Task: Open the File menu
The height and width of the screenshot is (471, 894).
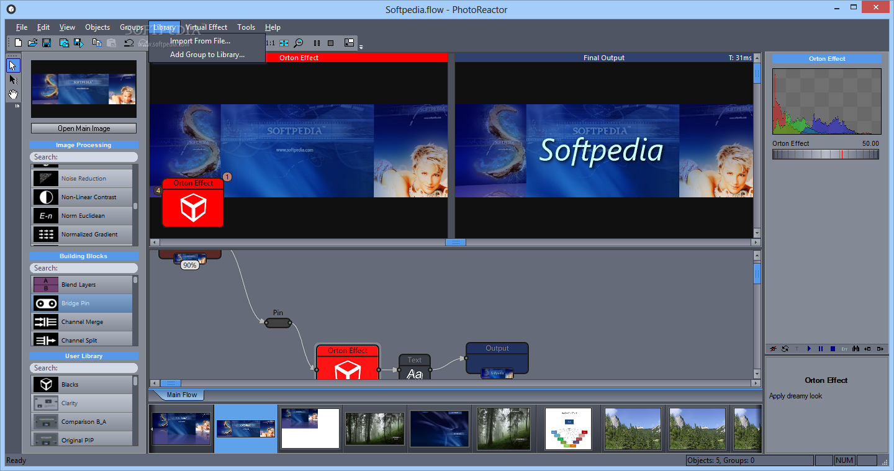Action: click(x=22, y=27)
